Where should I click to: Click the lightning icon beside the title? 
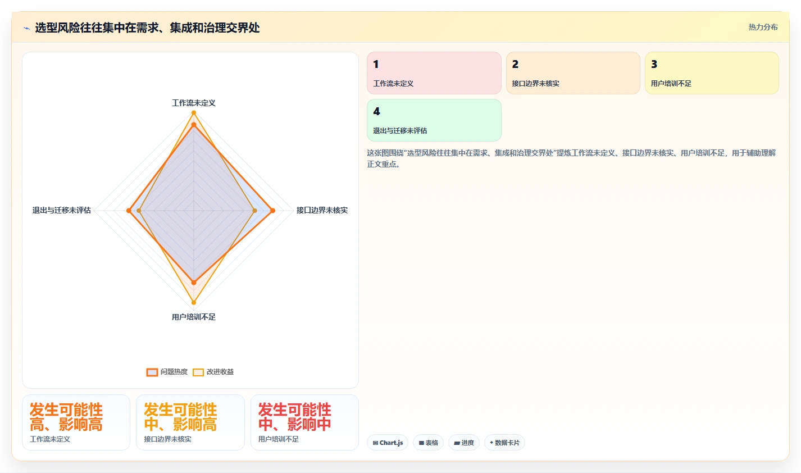tap(27, 28)
